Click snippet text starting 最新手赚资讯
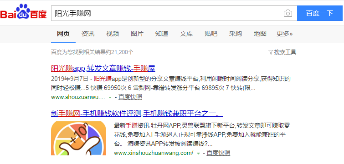Viewport: 344px width, 164px height. 202,135
